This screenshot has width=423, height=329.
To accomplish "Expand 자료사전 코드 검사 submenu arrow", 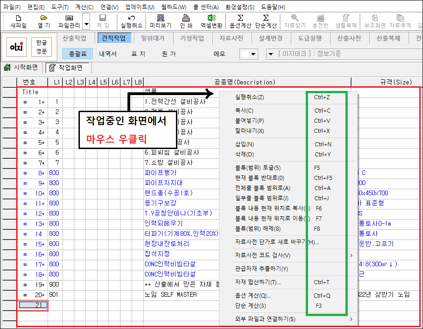I will pos(351,256).
